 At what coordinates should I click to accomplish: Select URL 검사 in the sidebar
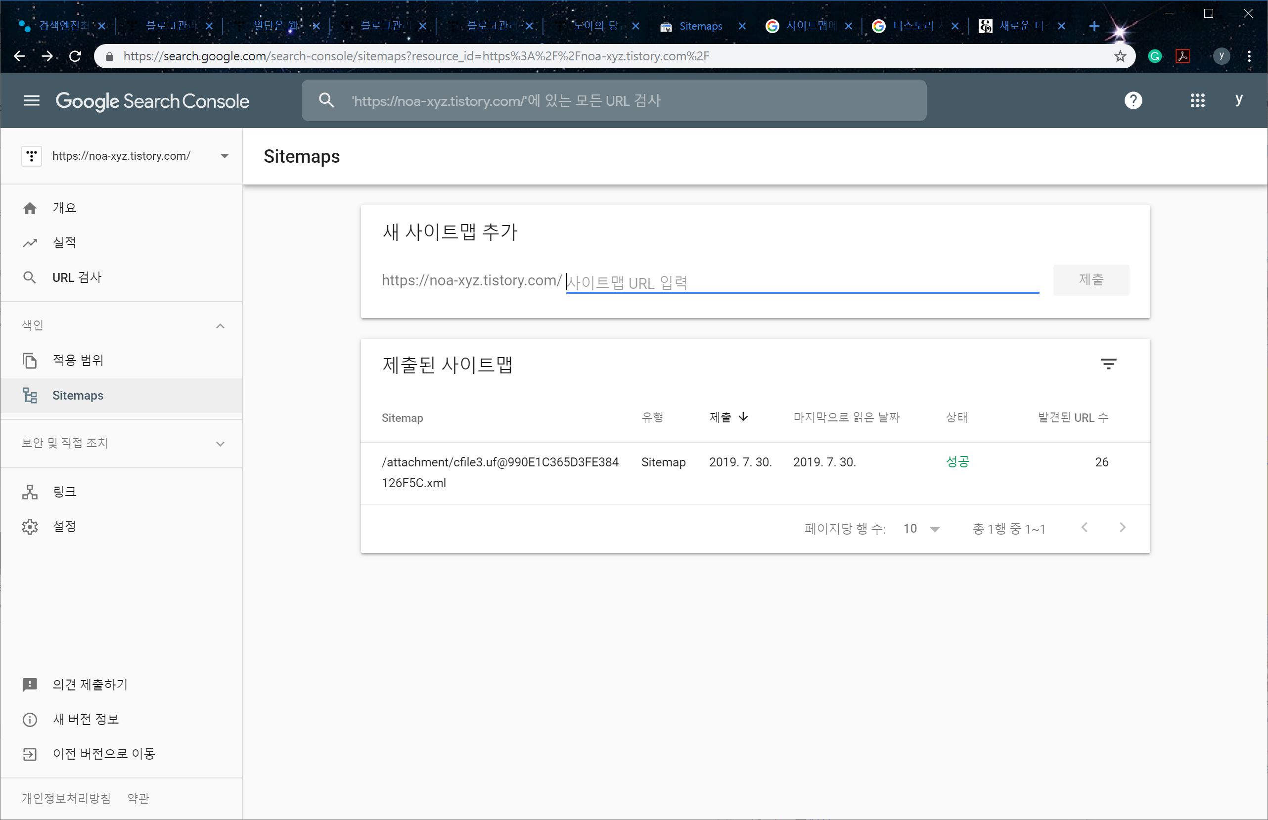(121, 277)
